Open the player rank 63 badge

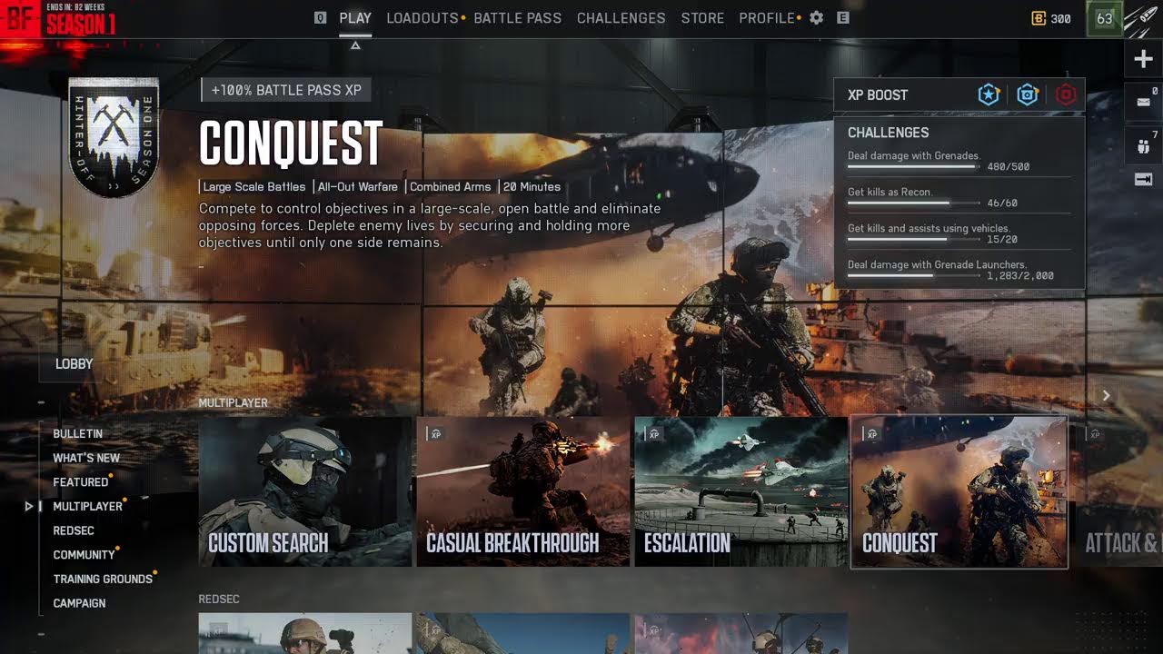[1104, 18]
